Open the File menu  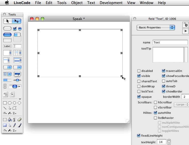(38, 3)
